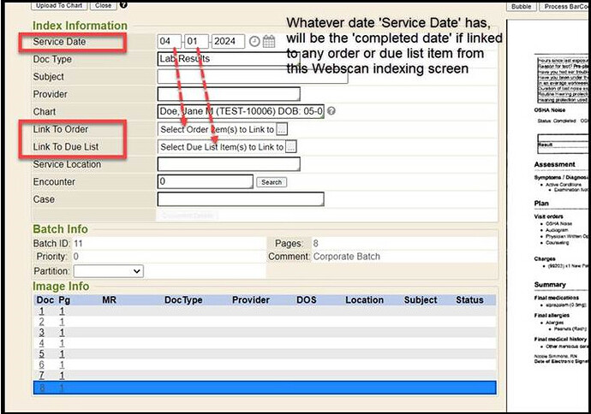
Task: Open document 5 link in Image Info
Action: [x=41, y=353]
